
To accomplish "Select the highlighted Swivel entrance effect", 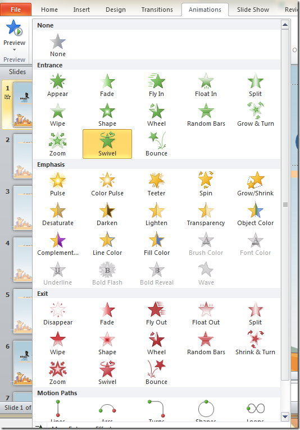I will click(107, 144).
